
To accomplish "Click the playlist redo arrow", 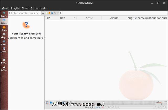I will tap(58, 13).
